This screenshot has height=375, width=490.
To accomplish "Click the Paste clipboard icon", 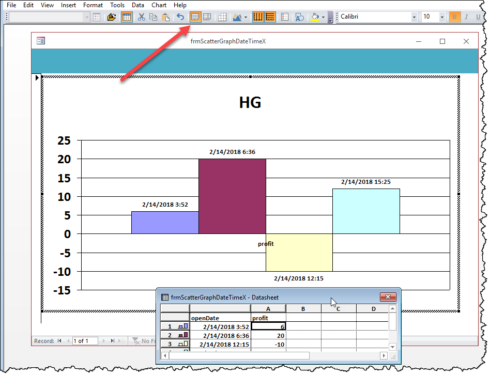I will click(165, 17).
